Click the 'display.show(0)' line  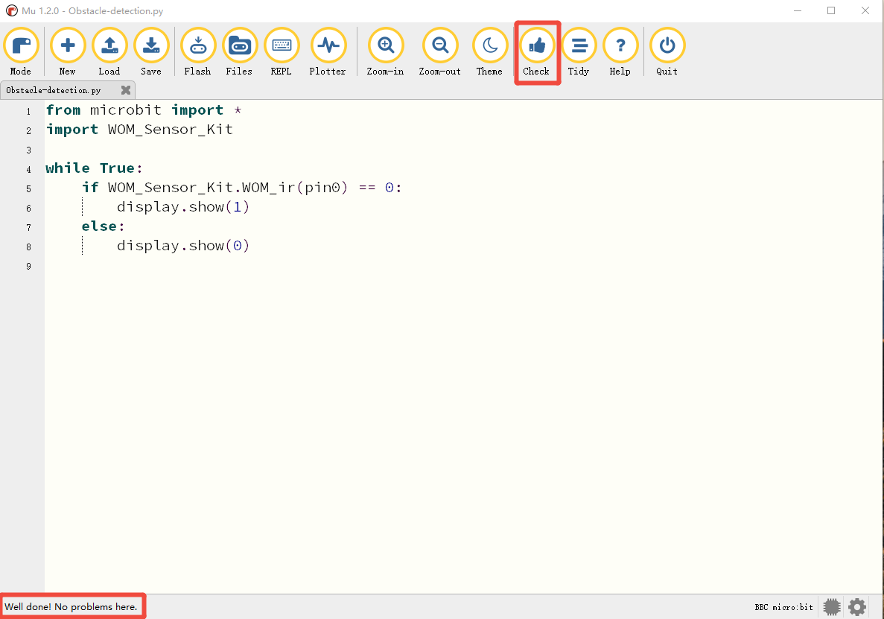(x=183, y=246)
